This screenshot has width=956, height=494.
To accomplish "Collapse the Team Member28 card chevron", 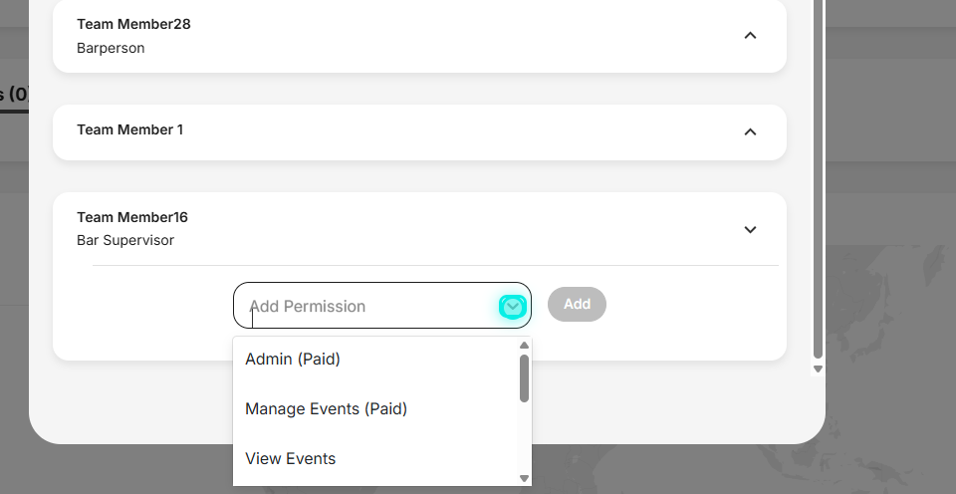I will (x=750, y=36).
